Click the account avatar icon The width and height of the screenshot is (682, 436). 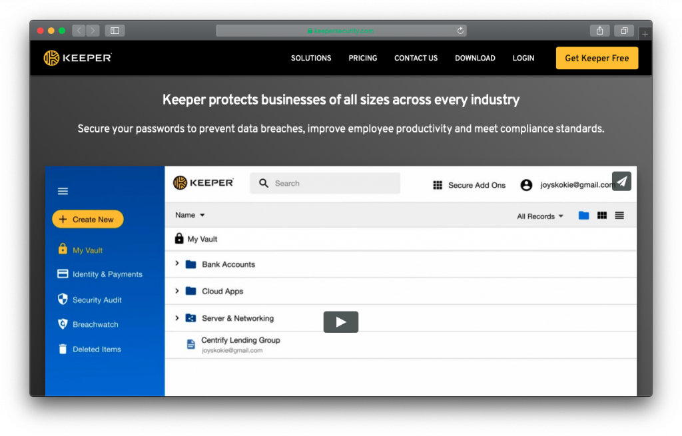click(526, 185)
